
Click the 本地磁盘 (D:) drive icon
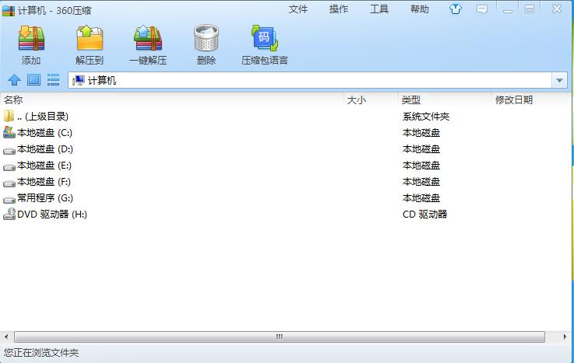click(x=9, y=150)
